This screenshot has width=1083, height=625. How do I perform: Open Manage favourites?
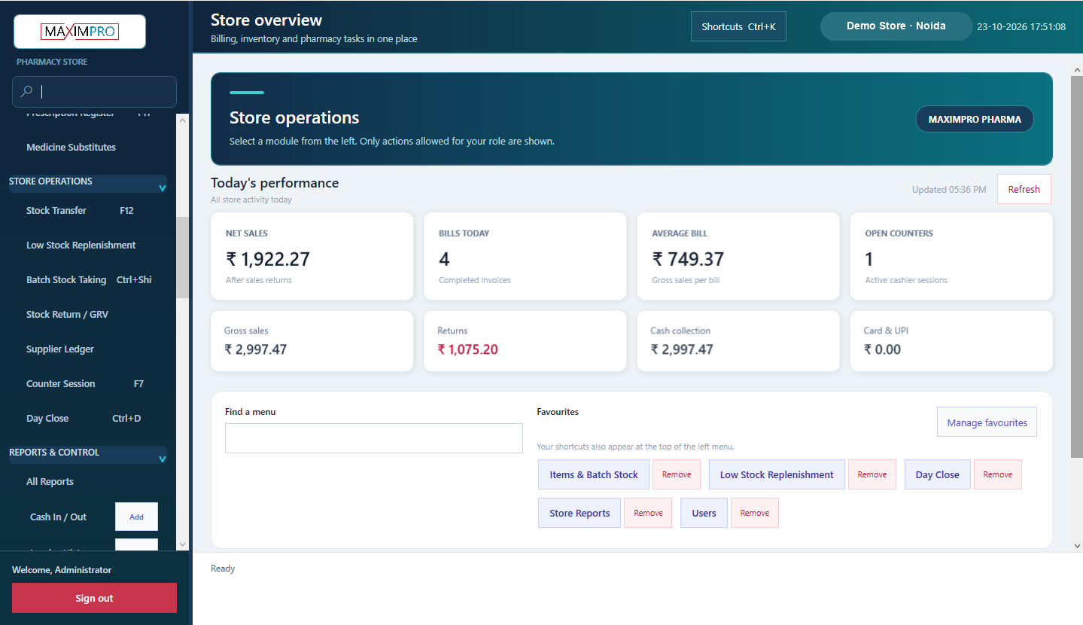point(987,422)
